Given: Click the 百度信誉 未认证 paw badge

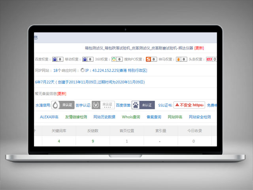Looking at the screenshot, I should [x=143, y=105].
